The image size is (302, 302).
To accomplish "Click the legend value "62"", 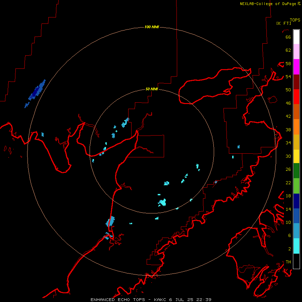I will 288,50.
